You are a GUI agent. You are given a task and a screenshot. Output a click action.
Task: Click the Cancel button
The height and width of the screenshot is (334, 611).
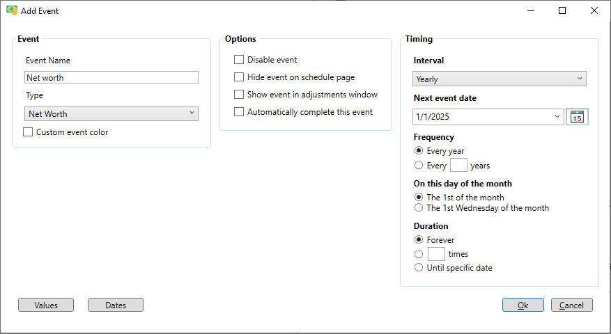(572, 305)
